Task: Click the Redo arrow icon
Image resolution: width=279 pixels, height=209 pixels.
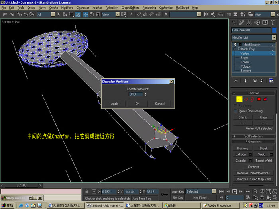Action: pos(12,14)
